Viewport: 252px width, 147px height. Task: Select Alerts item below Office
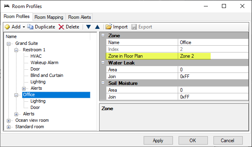tap(28, 114)
